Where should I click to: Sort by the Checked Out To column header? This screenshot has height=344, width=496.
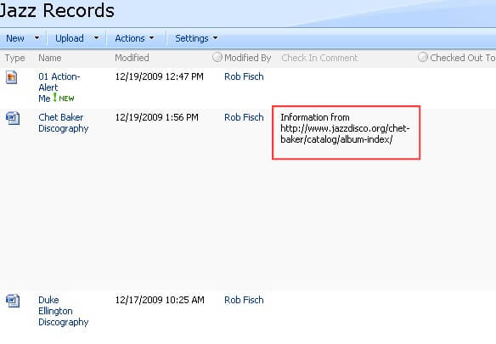click(463, 58)
